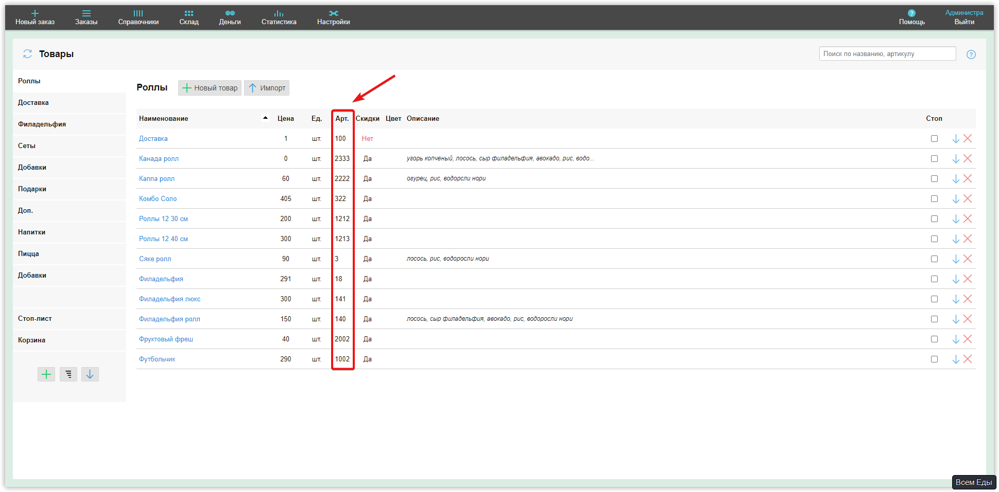Move Фруктовый фреш down with arrow
This screenshot has width=999, height=492.
pos(956,339)
